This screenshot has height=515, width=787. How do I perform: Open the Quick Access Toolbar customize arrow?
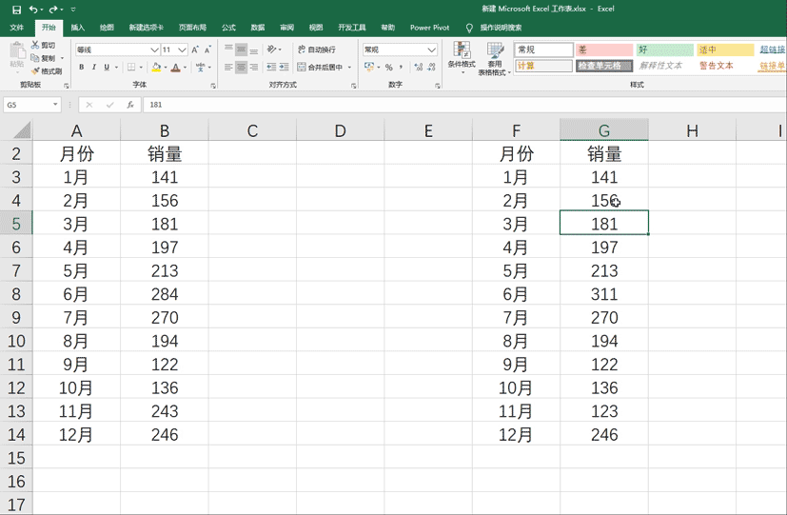(73, 10)
